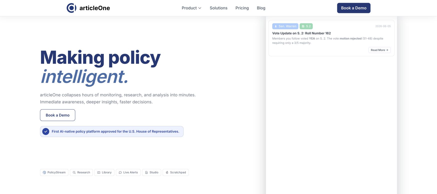This screenshot has width=437, height=194.
Task: Click the blue checkmark badge icon
Action: tap(46, 131)
